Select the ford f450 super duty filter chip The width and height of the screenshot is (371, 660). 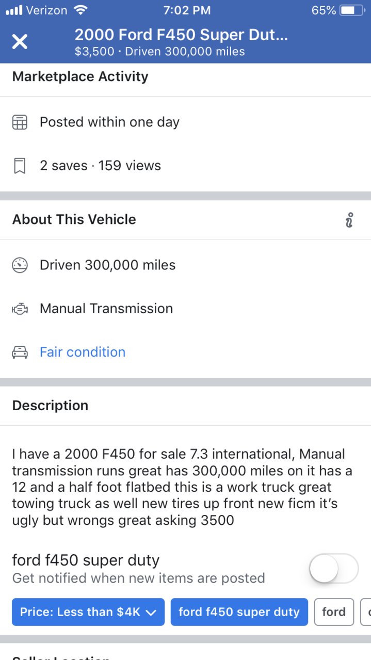pyautogui.click(x=239, y=612)
